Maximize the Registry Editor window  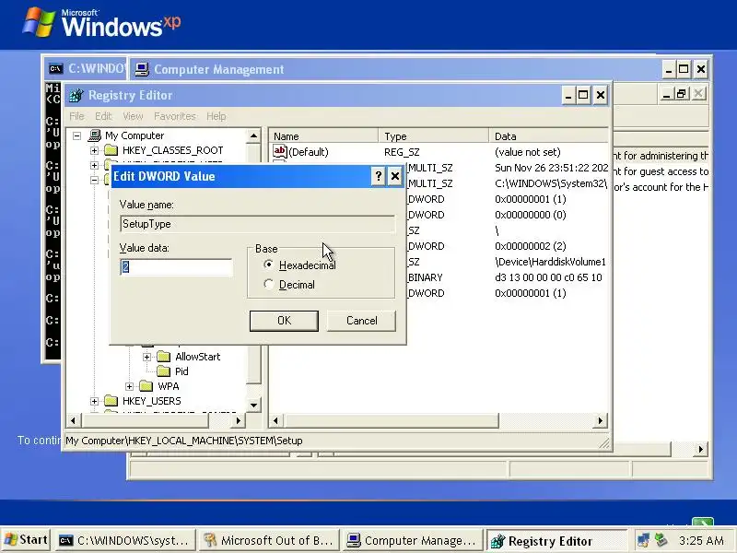[x=583, y=96]
